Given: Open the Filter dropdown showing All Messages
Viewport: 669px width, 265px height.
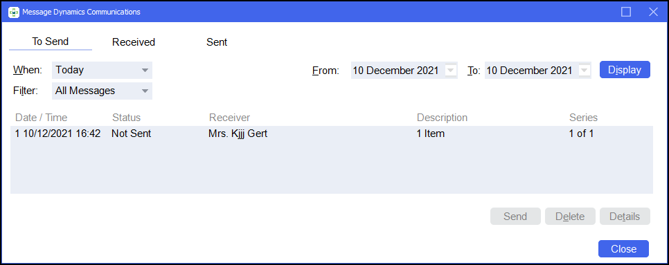Looking at the screenshot, I should tap(102, 91).
